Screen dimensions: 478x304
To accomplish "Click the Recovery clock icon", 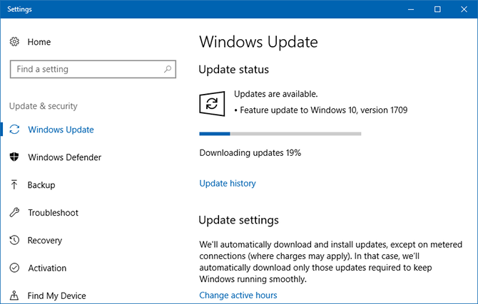I will (14, 240).
